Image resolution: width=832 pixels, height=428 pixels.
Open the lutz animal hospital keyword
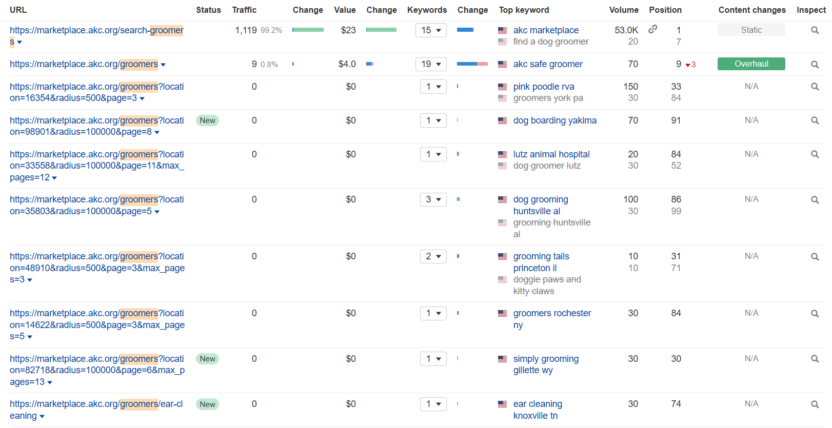pyautogui.click(x=551, y=154)
